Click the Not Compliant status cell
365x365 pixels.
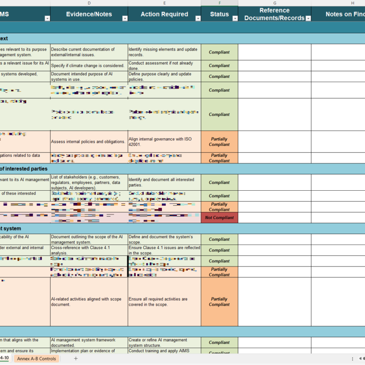(219, 218)
